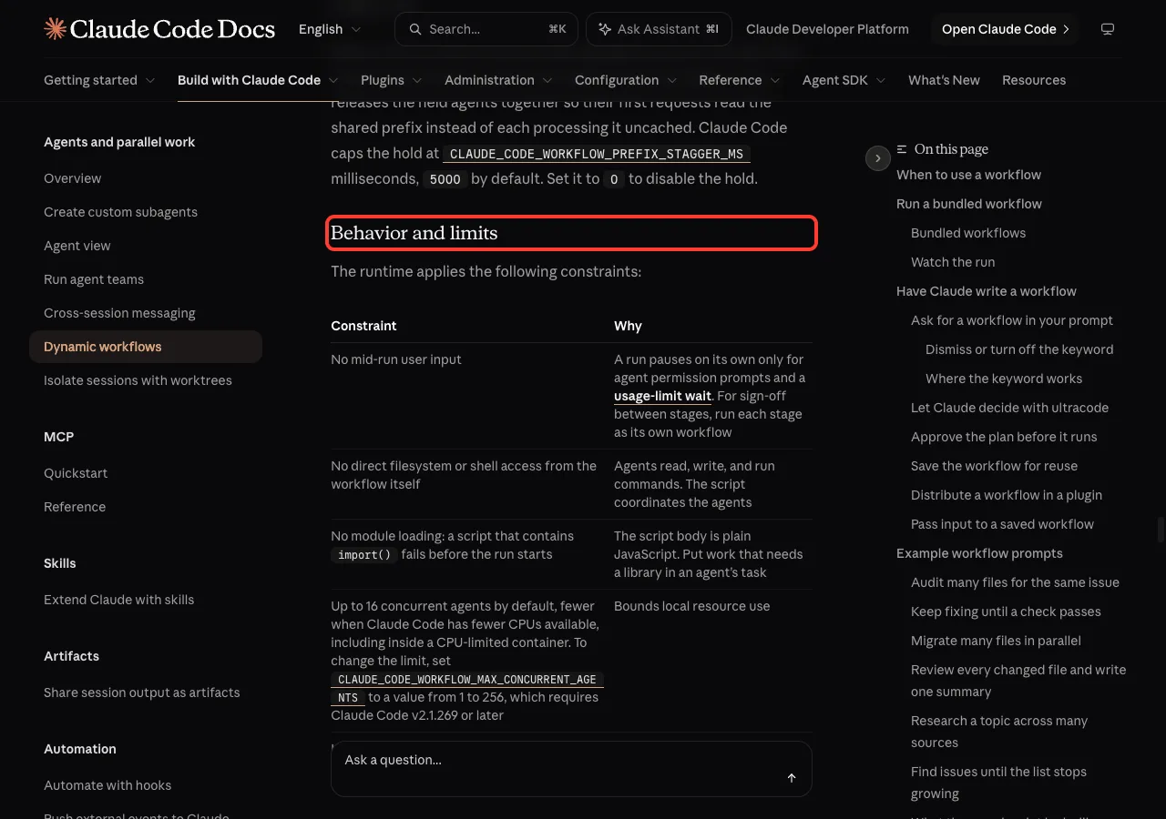Go to Cross-session messaging page

[x=119, y=313]
